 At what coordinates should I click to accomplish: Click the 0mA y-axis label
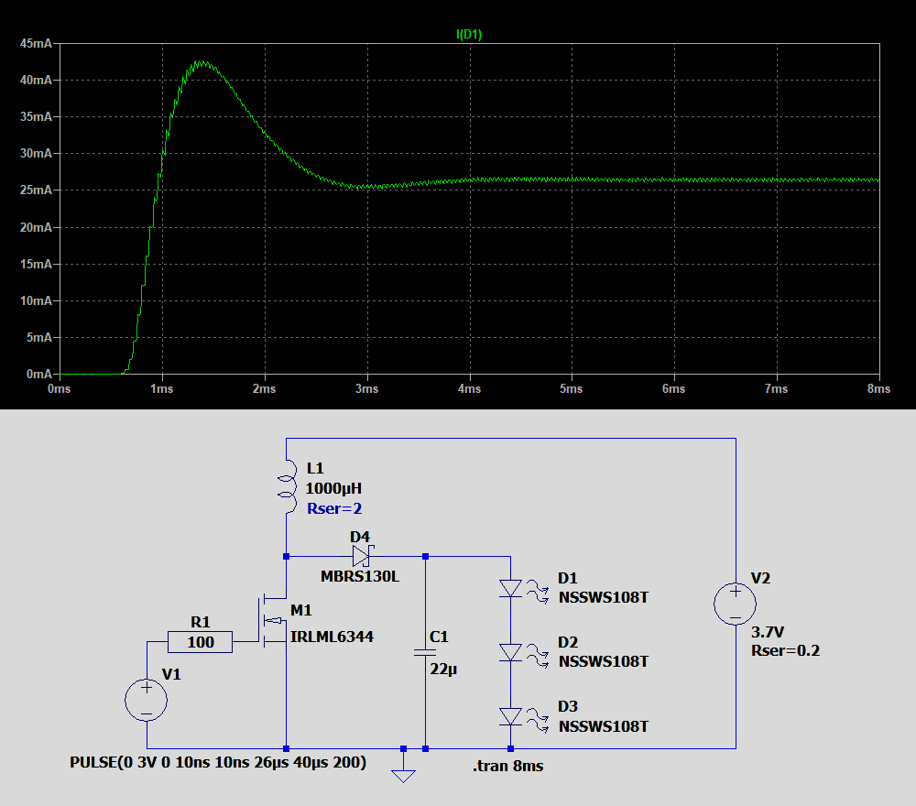click(x=39, y=374)
